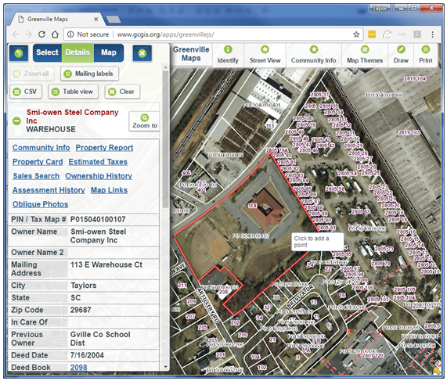Bookmark this page with the star
This screenshot has height=381, width=447.
pos(356,34)
